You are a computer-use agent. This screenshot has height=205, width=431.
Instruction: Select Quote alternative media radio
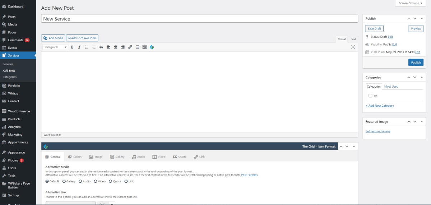tap(111, 181)
